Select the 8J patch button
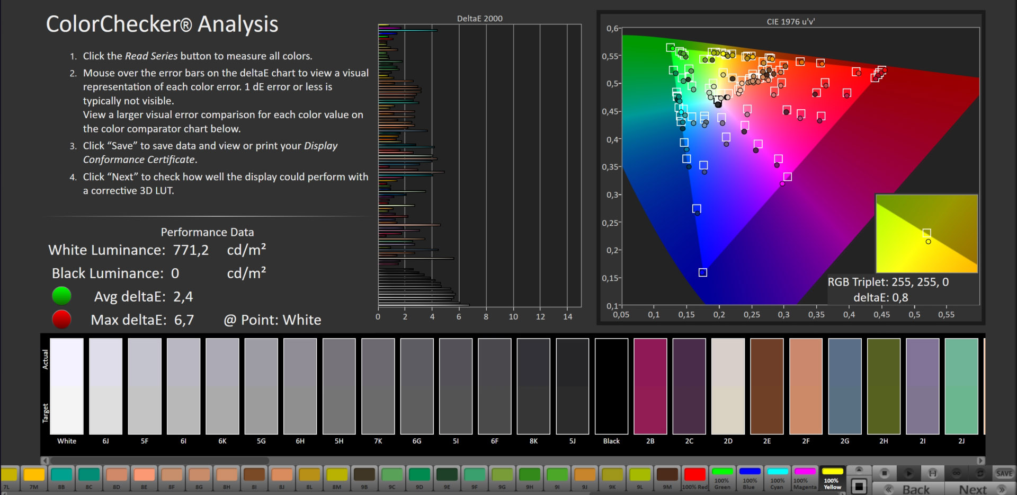The height and width of the screenshot is (495, 1017). tap(281, 478)
